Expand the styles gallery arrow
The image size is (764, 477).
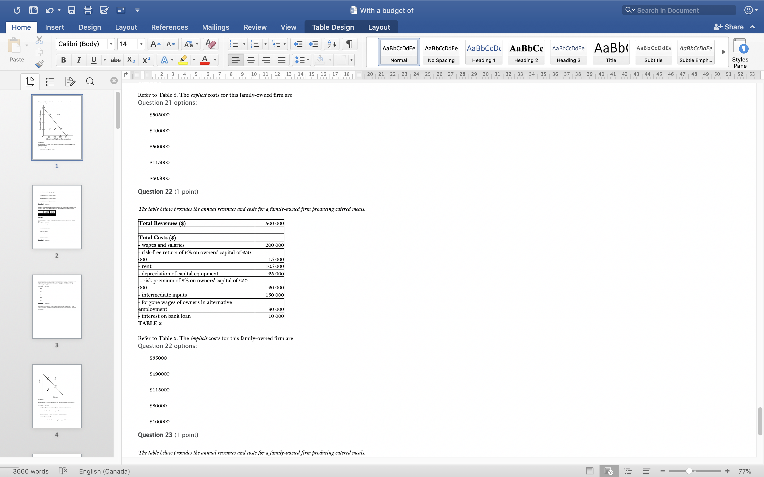[723, 52]
